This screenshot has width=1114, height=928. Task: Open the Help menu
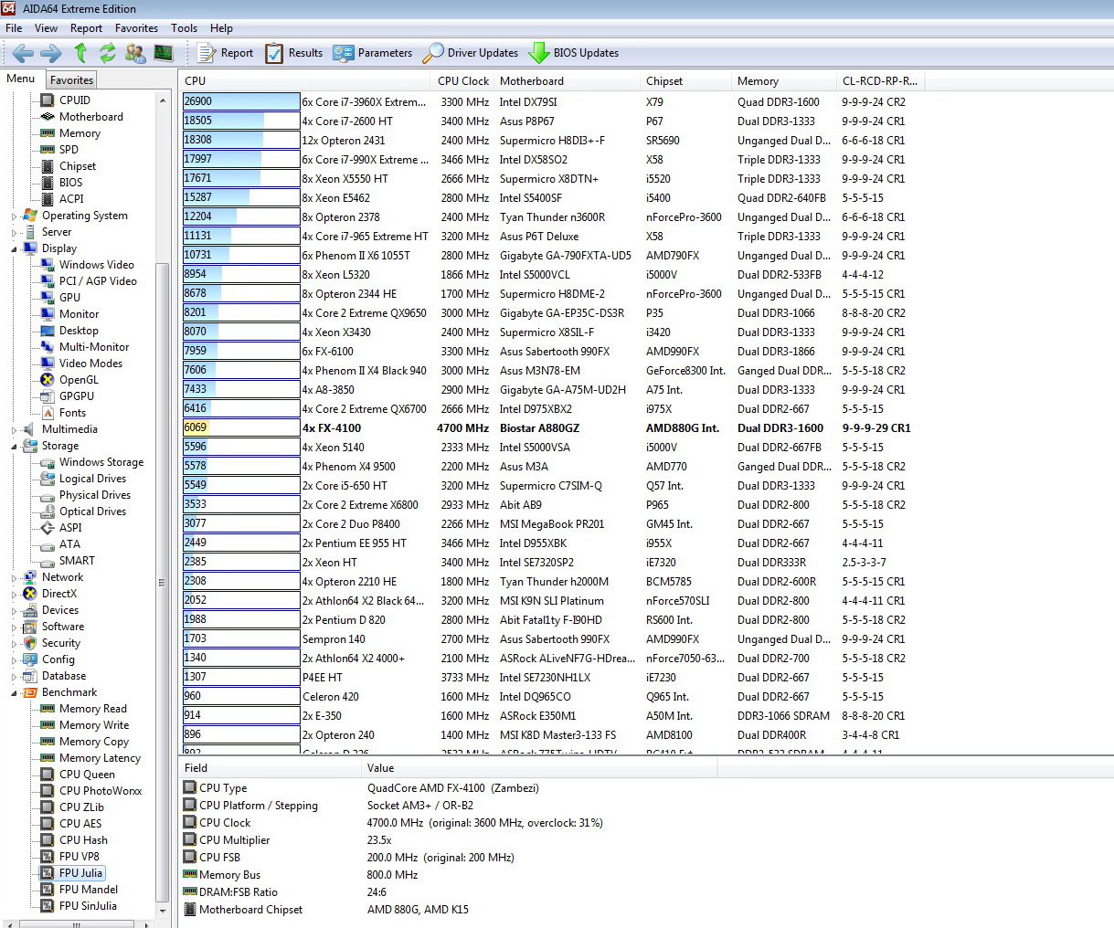(x=221, y=28)
